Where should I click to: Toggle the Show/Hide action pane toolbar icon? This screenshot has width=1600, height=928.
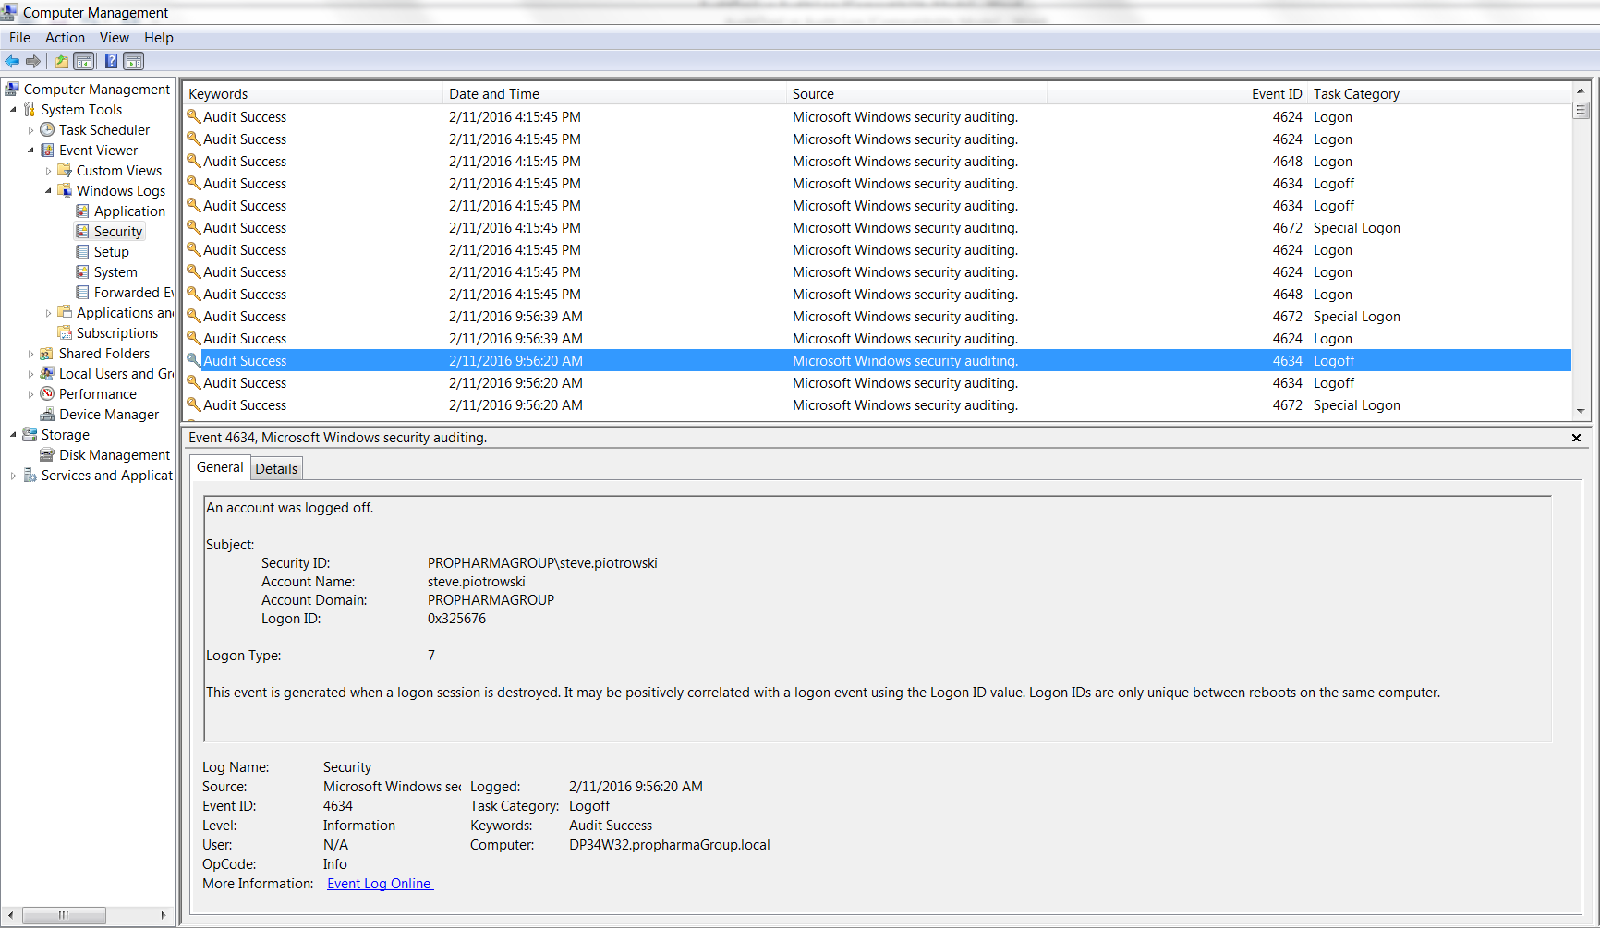[x=134, y=61]
